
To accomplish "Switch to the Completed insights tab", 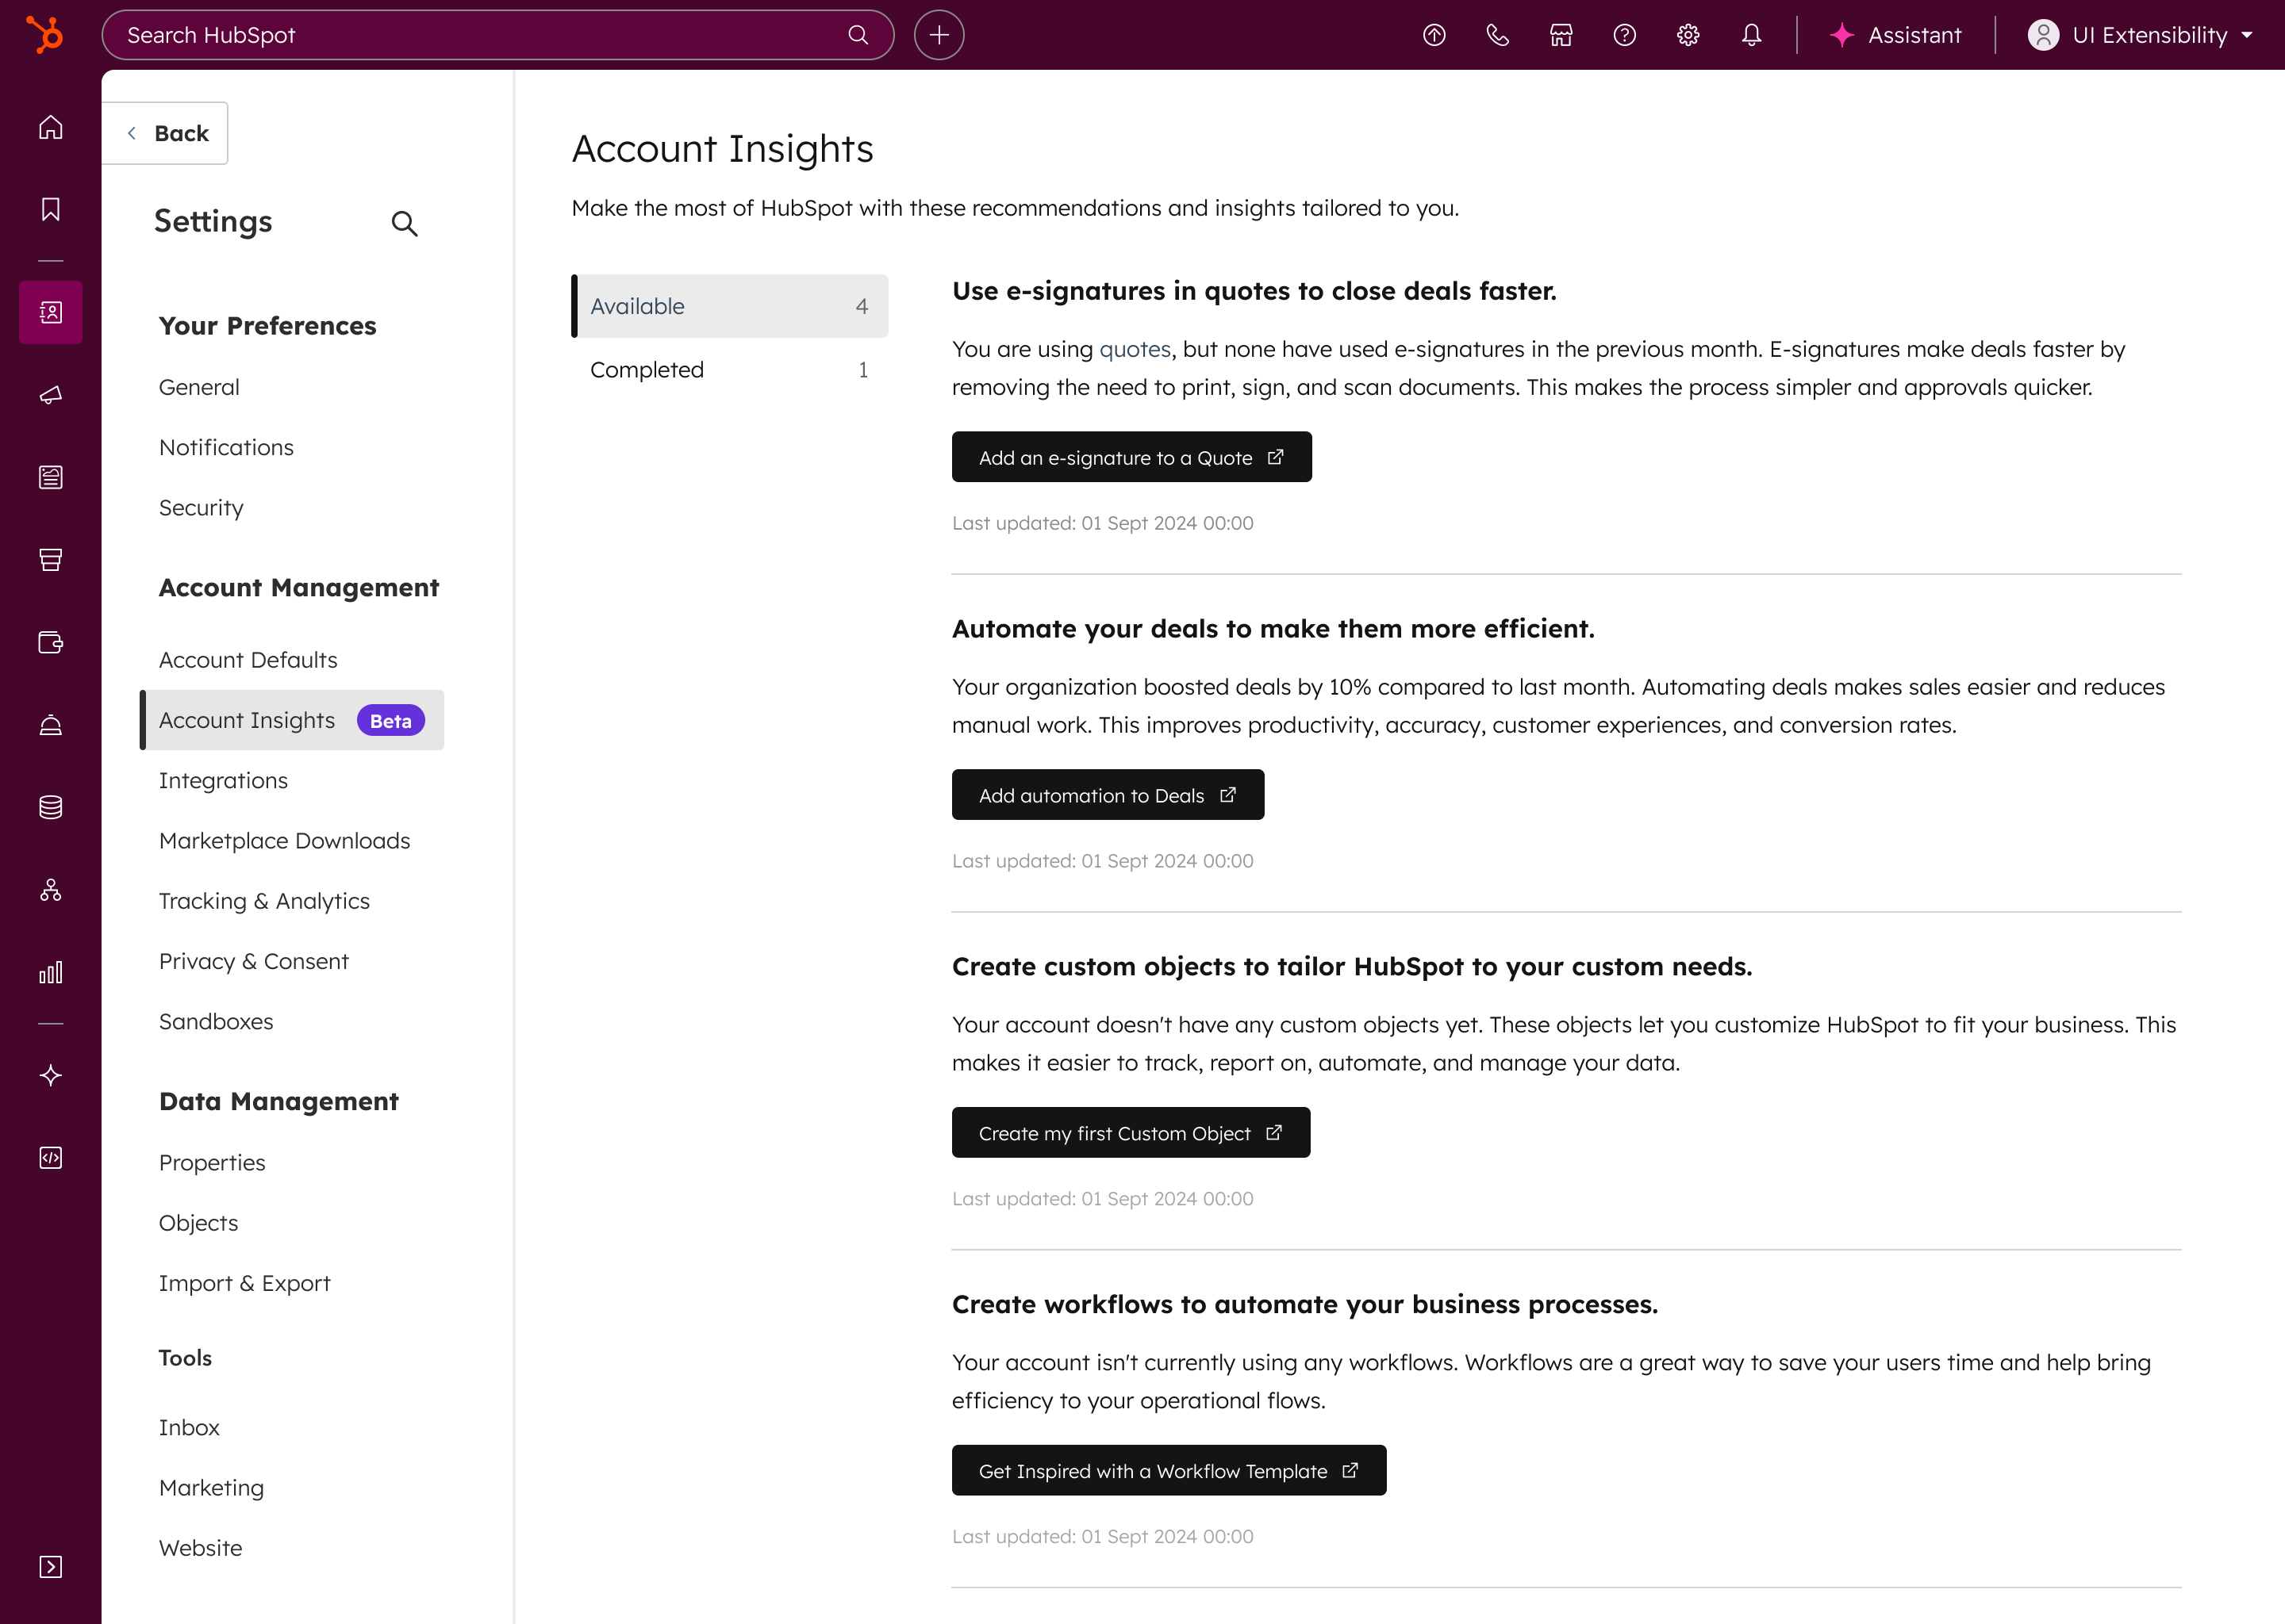I will (729, 370).
